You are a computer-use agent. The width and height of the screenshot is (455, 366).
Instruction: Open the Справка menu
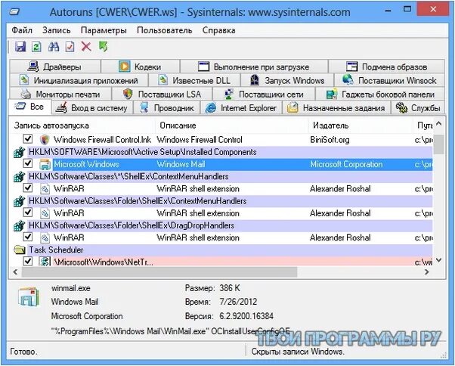coord(218,30)
